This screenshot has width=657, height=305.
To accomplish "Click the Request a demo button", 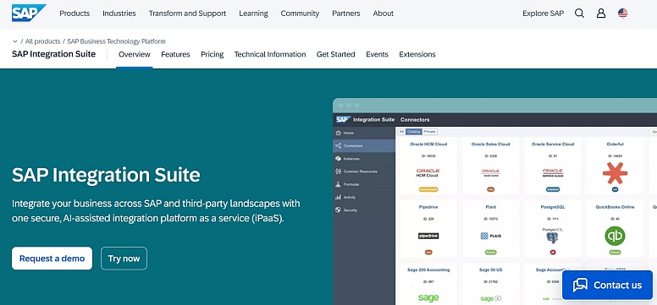I will (52, 259).
